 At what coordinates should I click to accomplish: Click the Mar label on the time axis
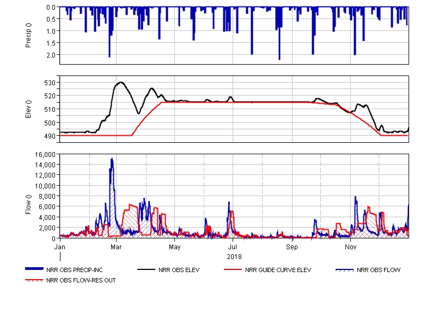coord(115,247)
